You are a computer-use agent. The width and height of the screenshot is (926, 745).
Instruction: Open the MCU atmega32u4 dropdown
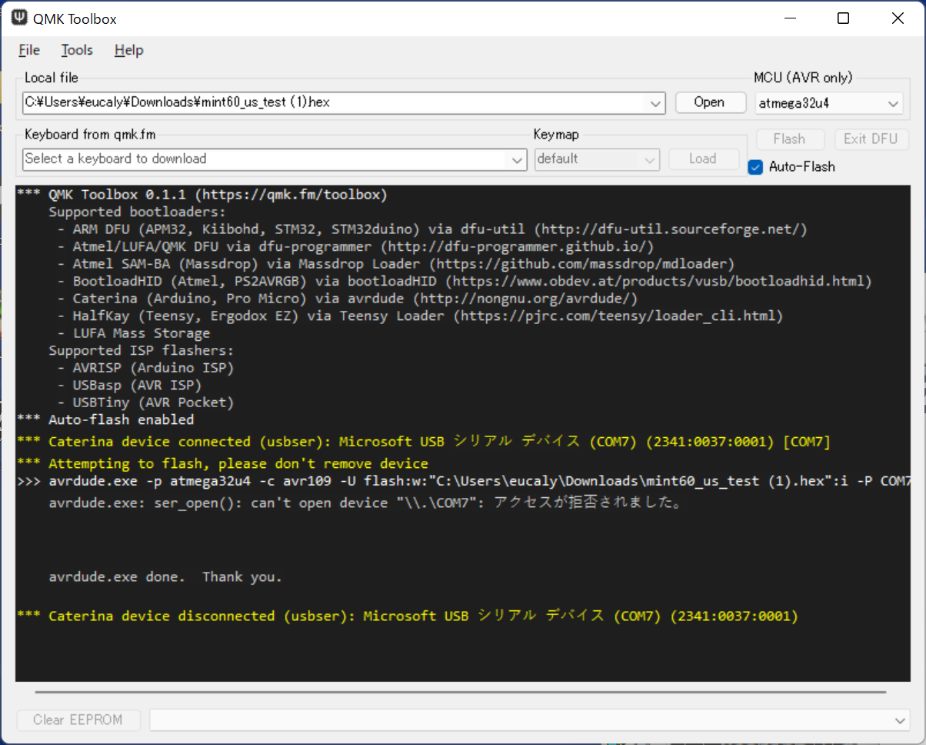coord(893,102)
